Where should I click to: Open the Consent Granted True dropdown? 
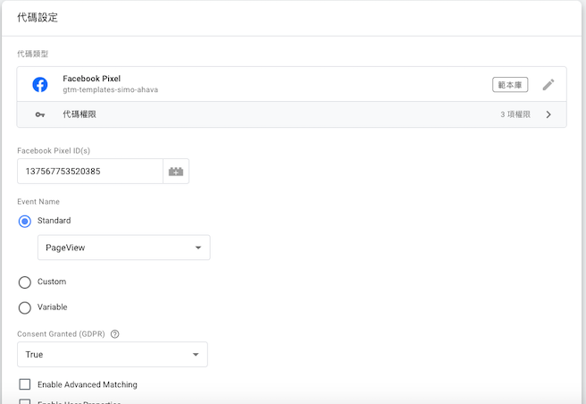point(113,354)
